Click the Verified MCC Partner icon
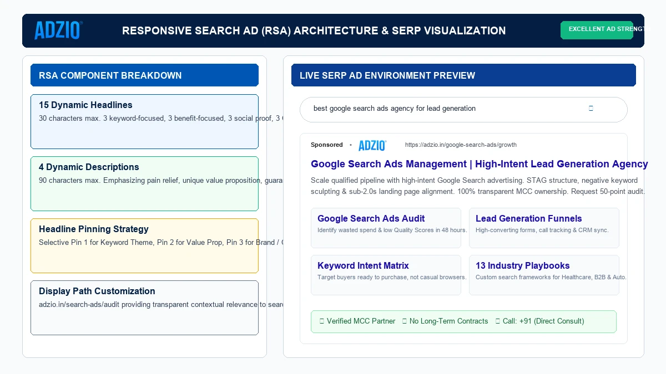Viewport: 666px width, 374px height. click(322, 321)
